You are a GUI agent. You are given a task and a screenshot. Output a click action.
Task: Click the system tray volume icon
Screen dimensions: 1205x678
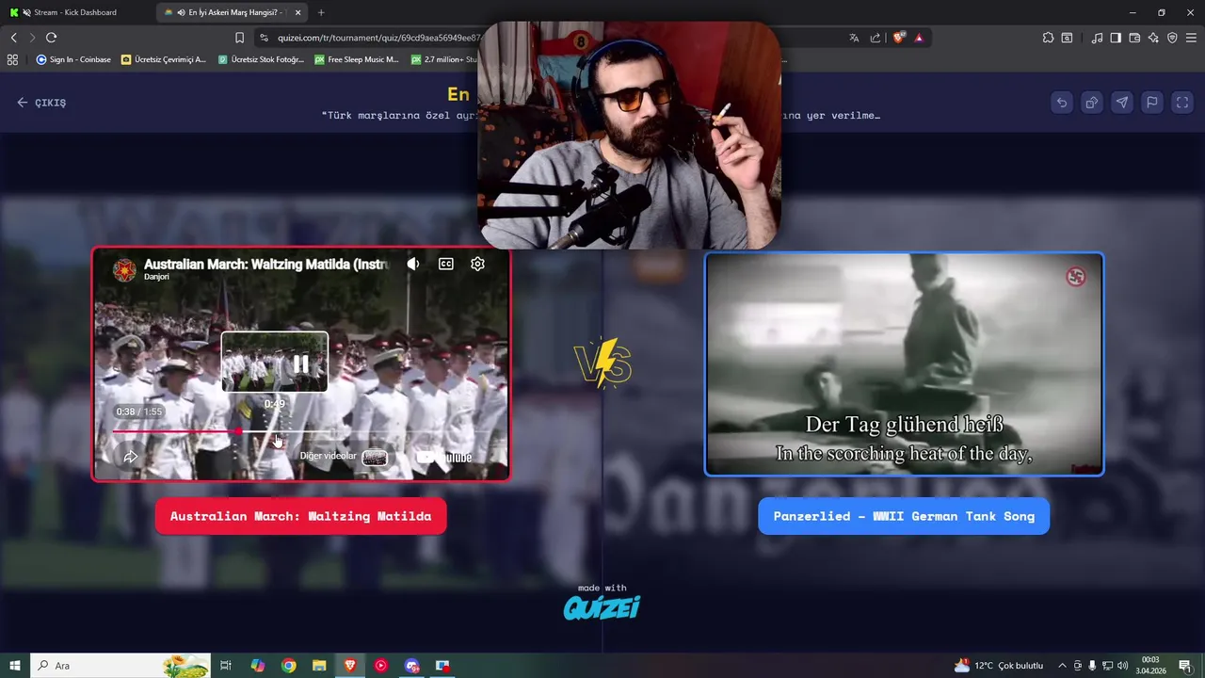click(x=1122, y=666)
